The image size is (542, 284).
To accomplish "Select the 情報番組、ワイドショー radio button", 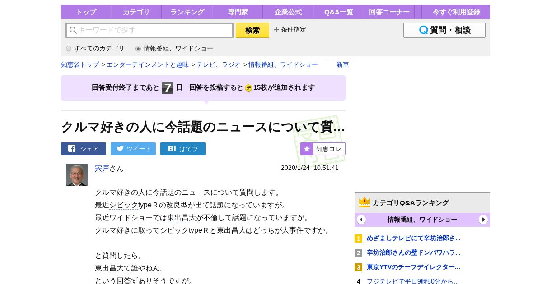I will tap(138, 49).
